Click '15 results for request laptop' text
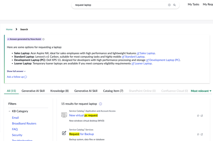 click(79, 104)
